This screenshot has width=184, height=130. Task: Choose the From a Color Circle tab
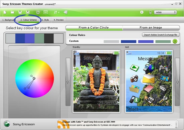pos(94,28)
